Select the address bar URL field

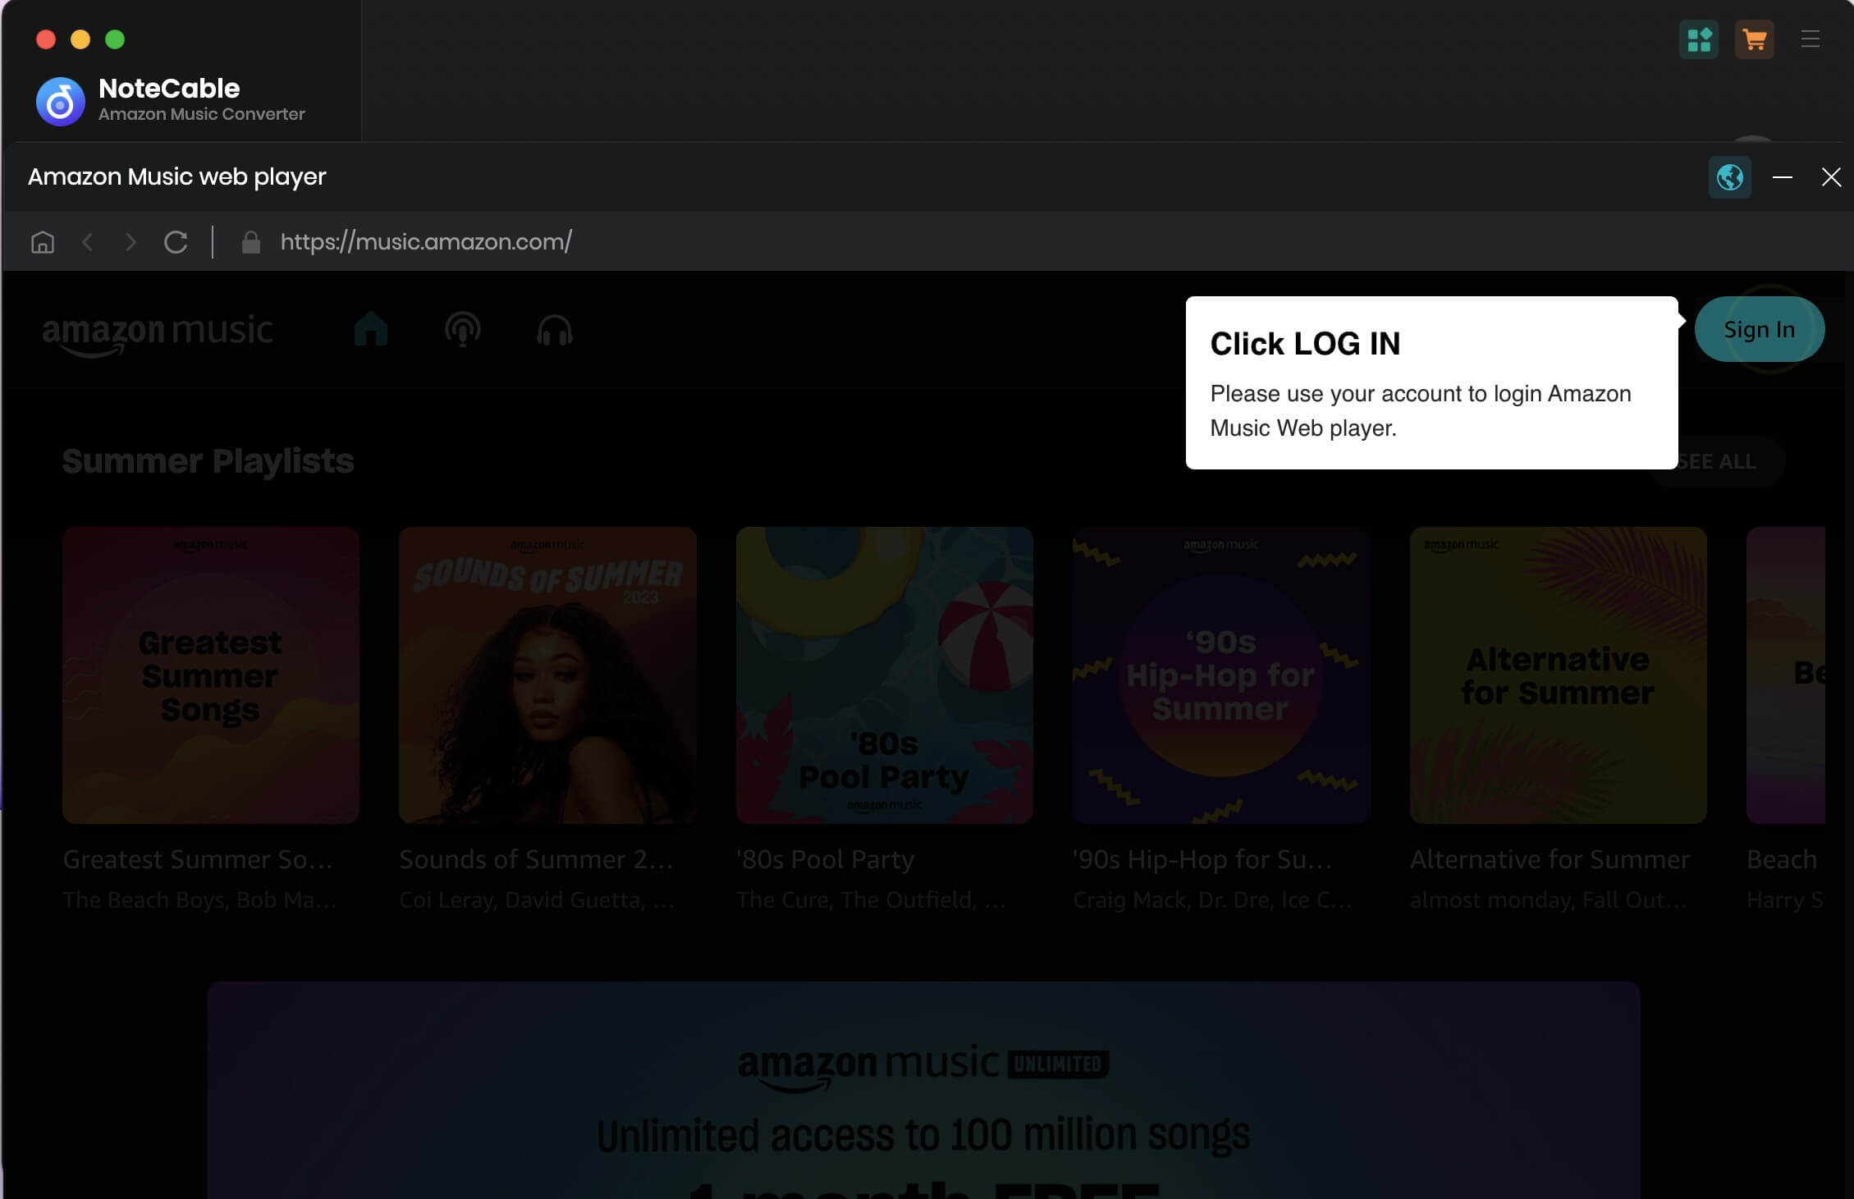pyautogui.click(x=426, y=240)
